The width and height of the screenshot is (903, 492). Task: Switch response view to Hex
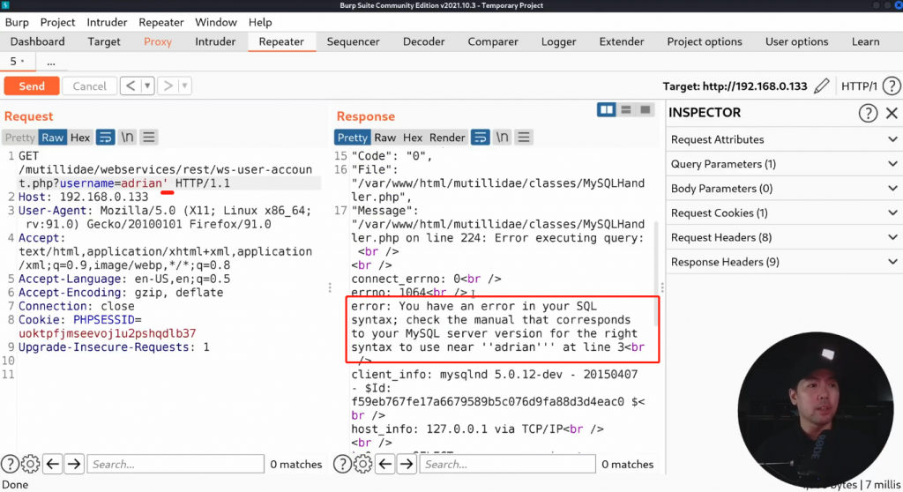click(413, 138)
